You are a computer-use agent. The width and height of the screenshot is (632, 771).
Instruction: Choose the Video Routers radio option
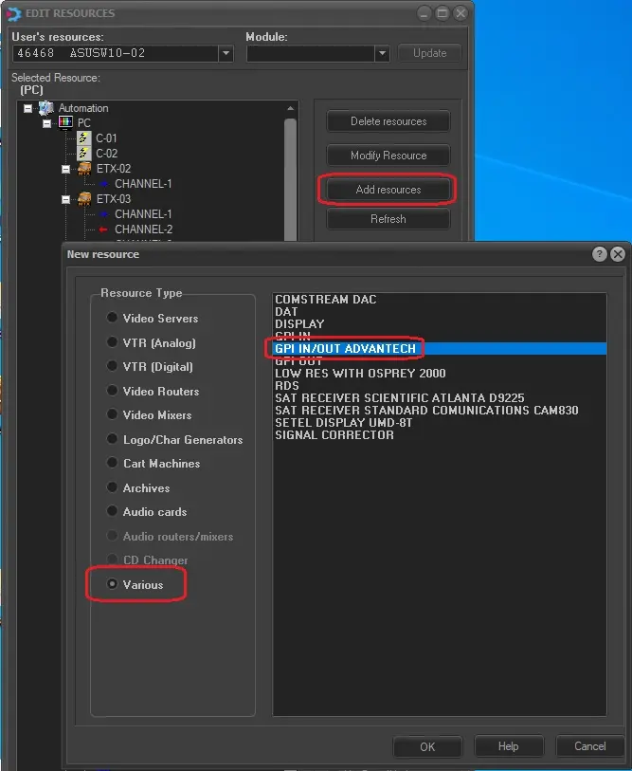tap(113, 391)
